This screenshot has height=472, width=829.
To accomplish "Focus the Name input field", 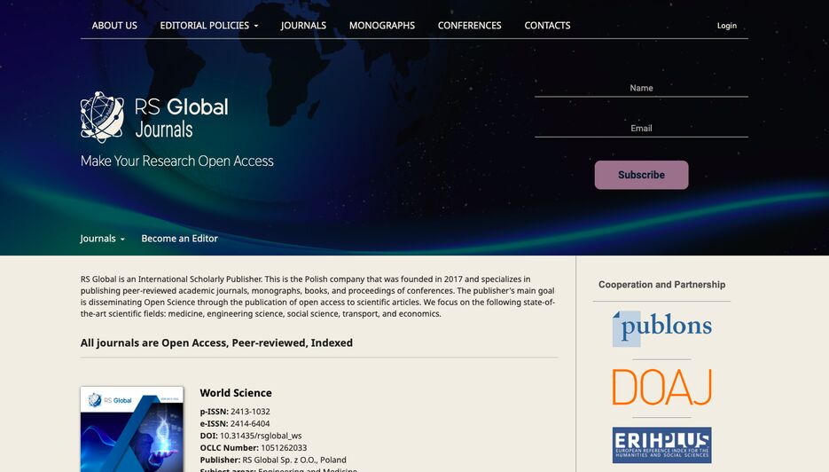I will (x=641, y=88).
